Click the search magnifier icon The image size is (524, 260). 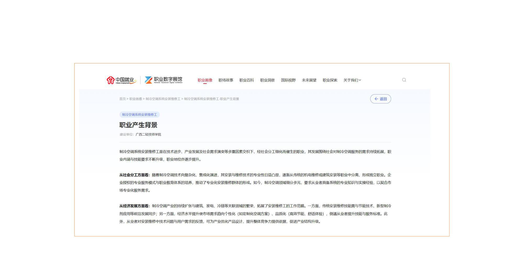coord(404,80)
